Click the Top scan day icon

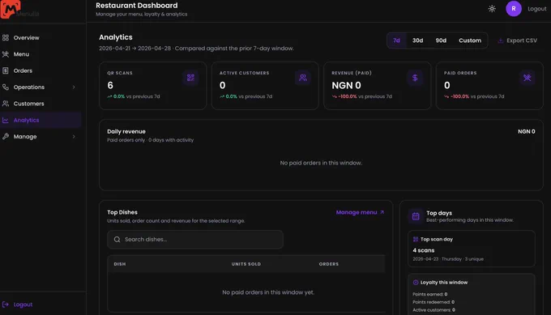tap(416, 239)
